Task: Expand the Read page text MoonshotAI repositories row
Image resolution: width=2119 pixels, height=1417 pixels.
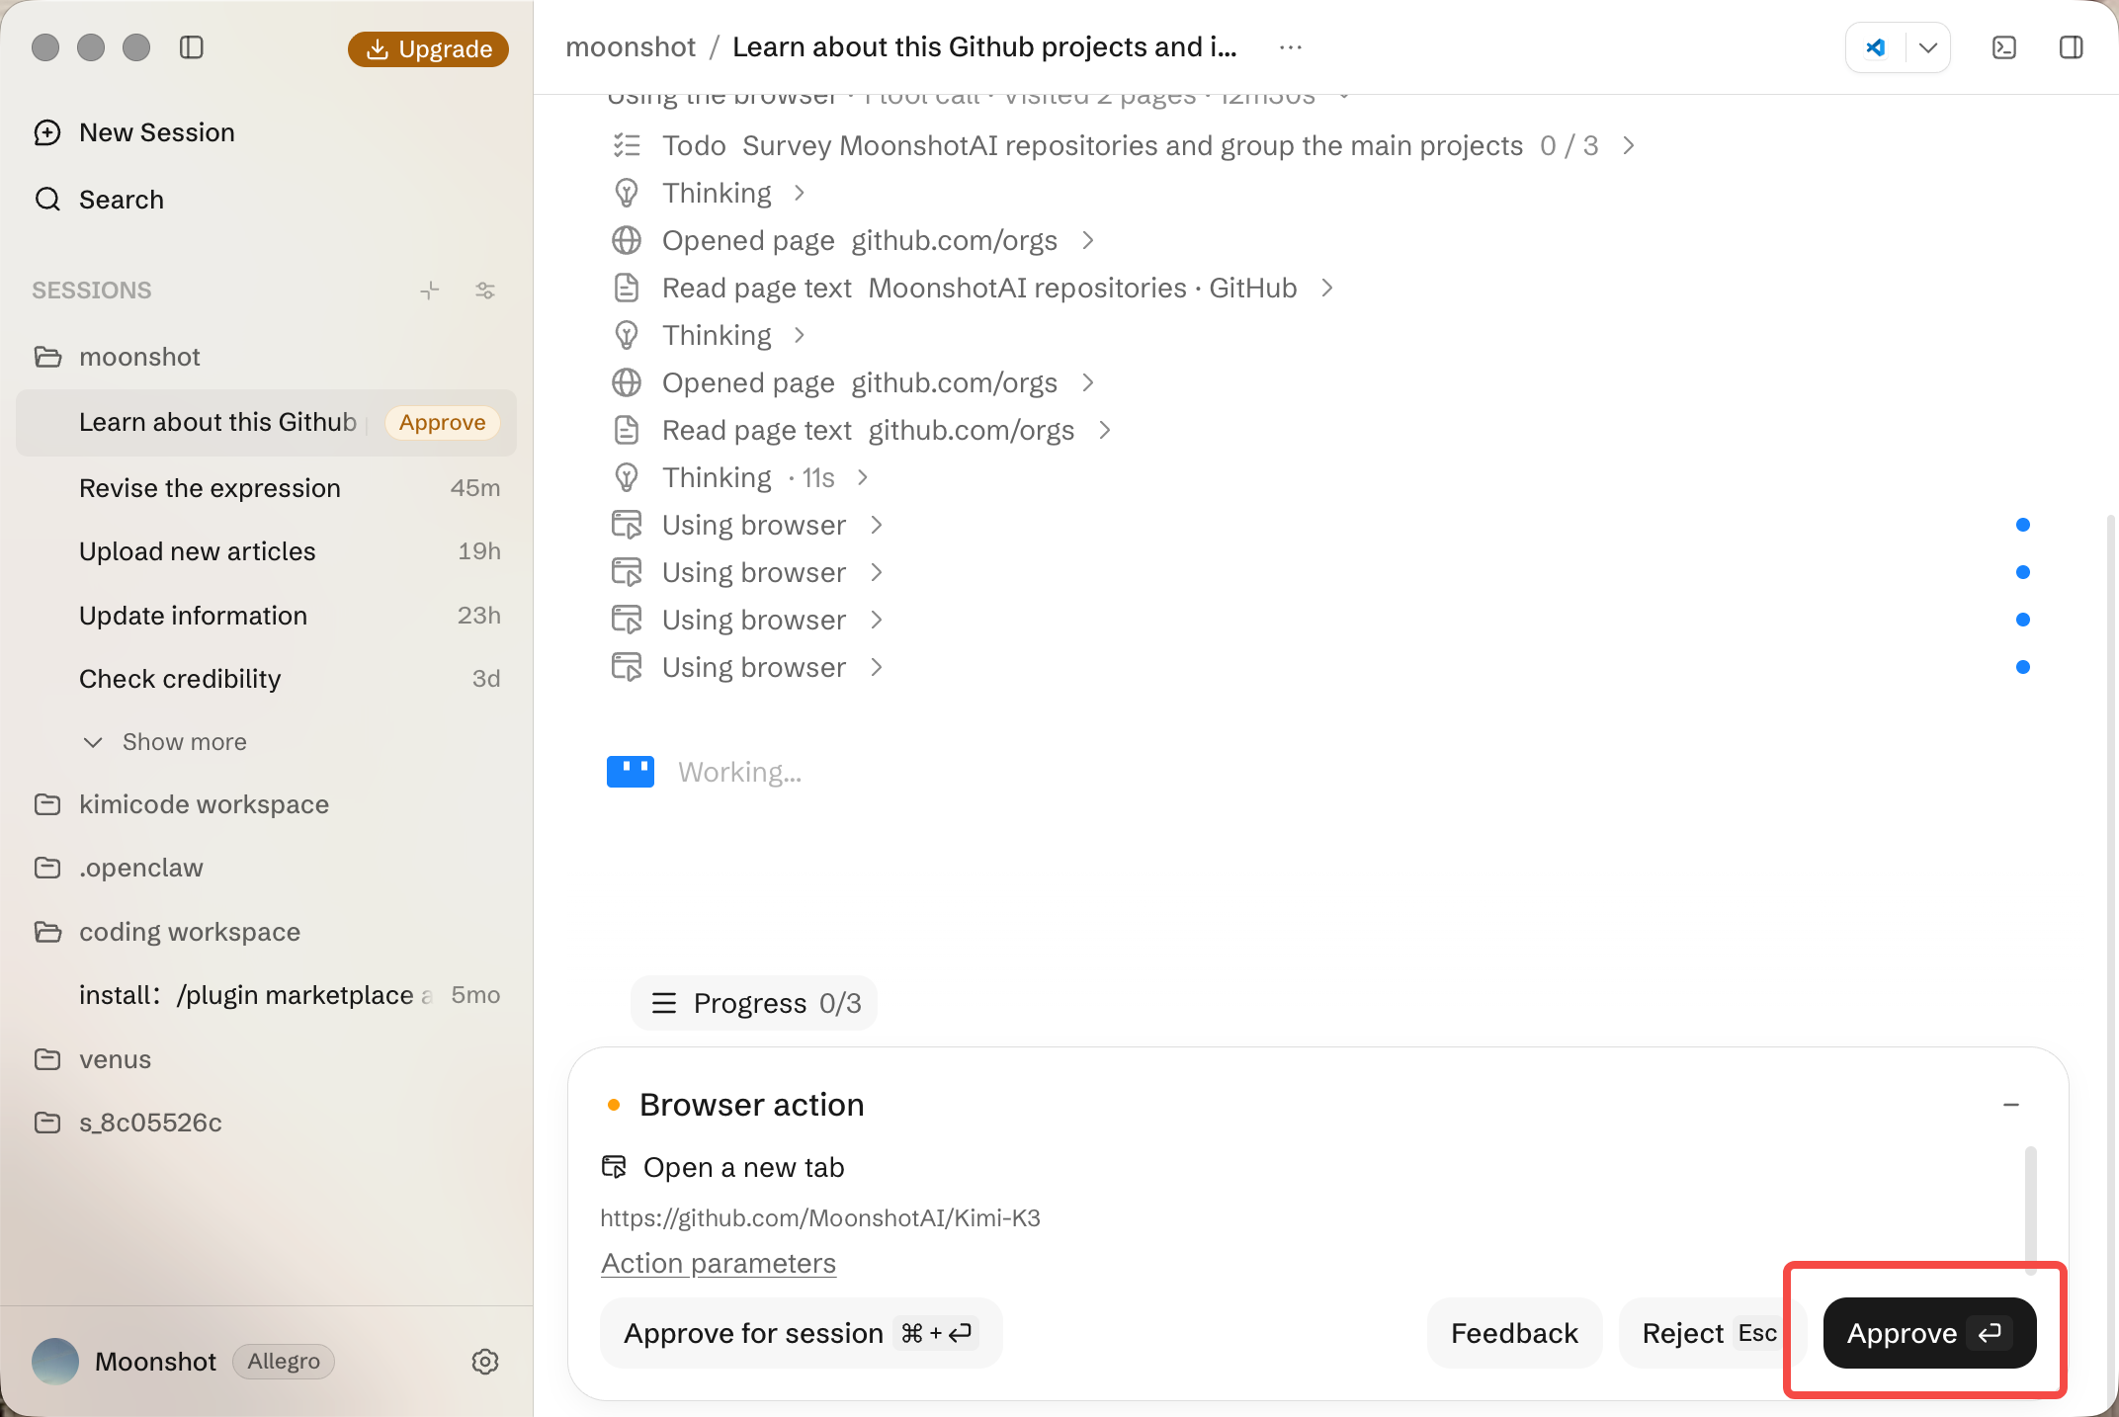Action: [973, 289]
